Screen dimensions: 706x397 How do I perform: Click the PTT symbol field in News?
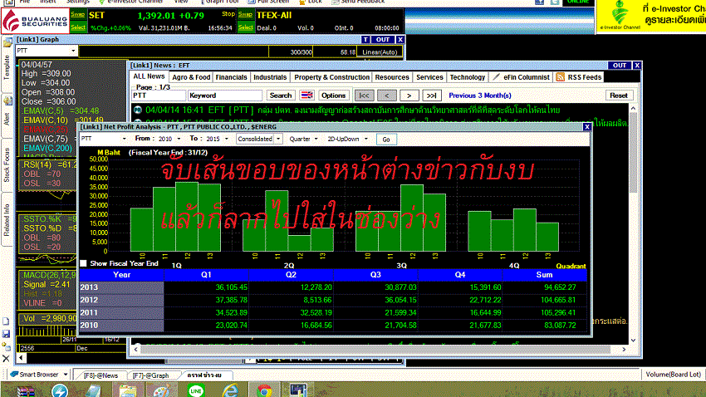pos(159,96)
